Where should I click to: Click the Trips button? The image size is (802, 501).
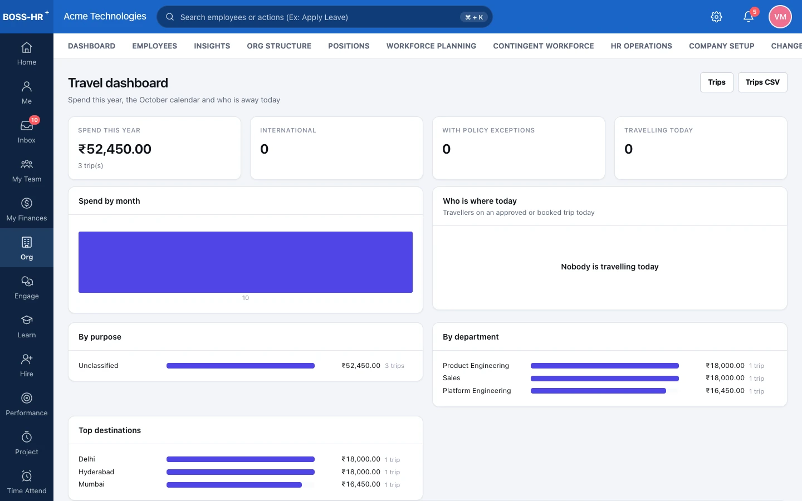(717, 82)
